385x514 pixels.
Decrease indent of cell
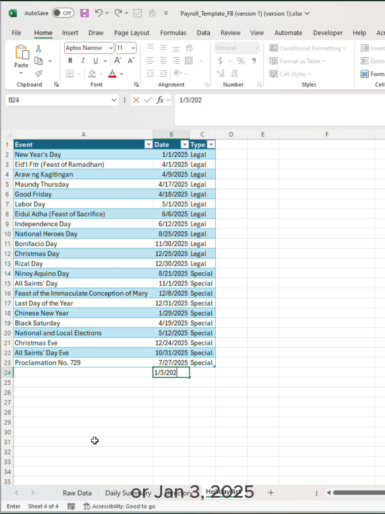(150, 74)
